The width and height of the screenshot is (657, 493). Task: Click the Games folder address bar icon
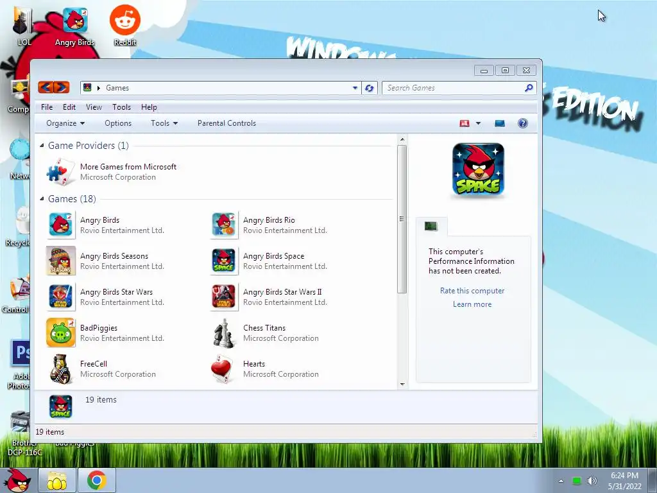tap(87, 87)
